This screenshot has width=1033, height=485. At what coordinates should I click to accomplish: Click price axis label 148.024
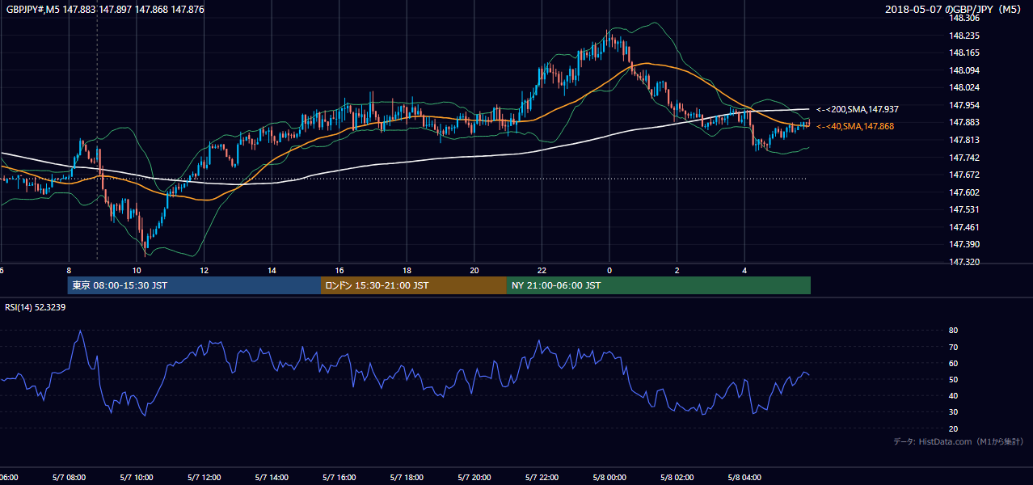[964, 87]
